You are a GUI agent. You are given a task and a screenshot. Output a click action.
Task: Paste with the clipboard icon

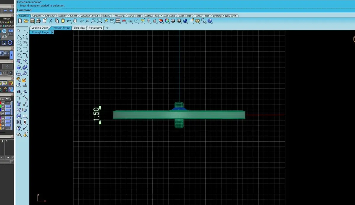tap(63, 21)
